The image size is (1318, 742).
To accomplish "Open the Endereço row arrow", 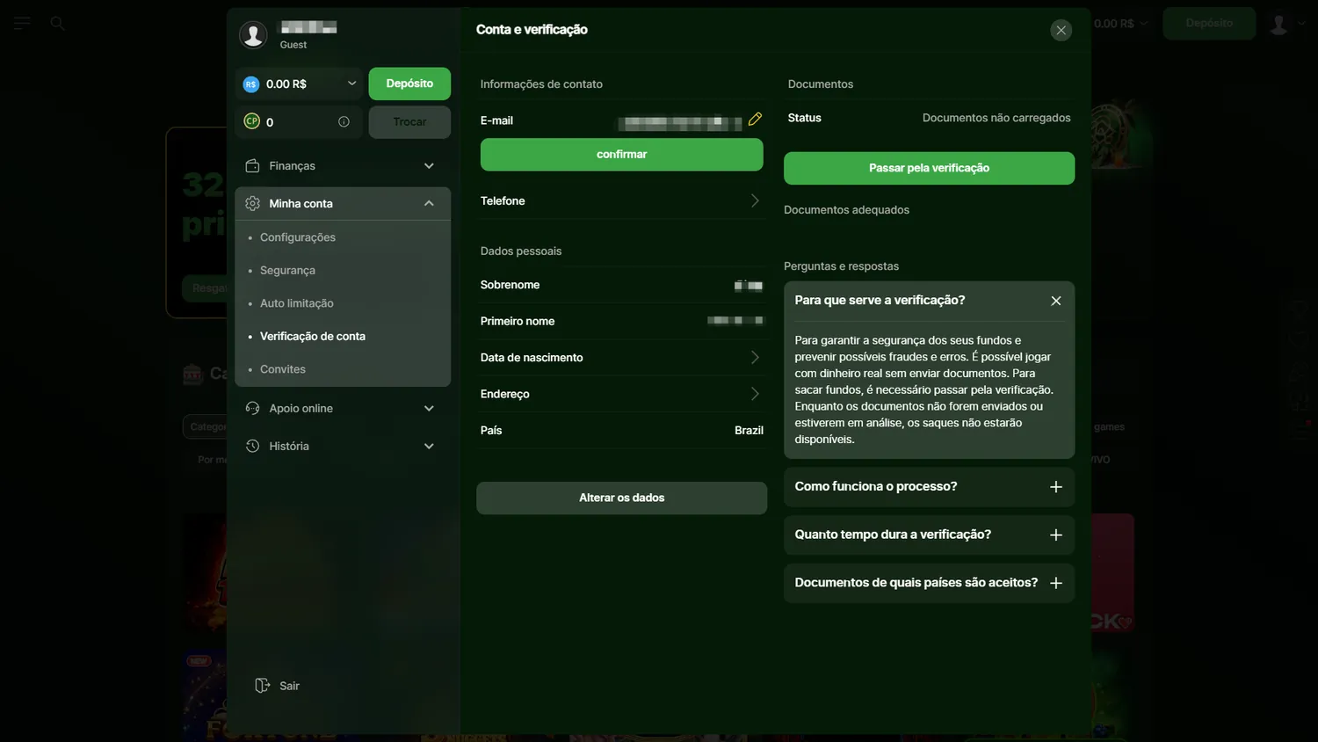I will point(755,394).
